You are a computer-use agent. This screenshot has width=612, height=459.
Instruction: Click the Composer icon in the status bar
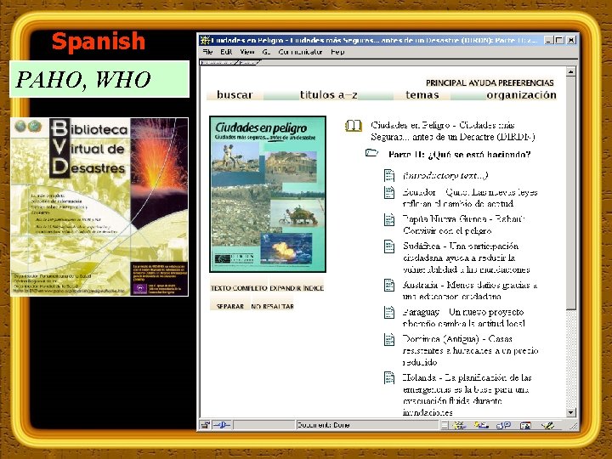547,425
